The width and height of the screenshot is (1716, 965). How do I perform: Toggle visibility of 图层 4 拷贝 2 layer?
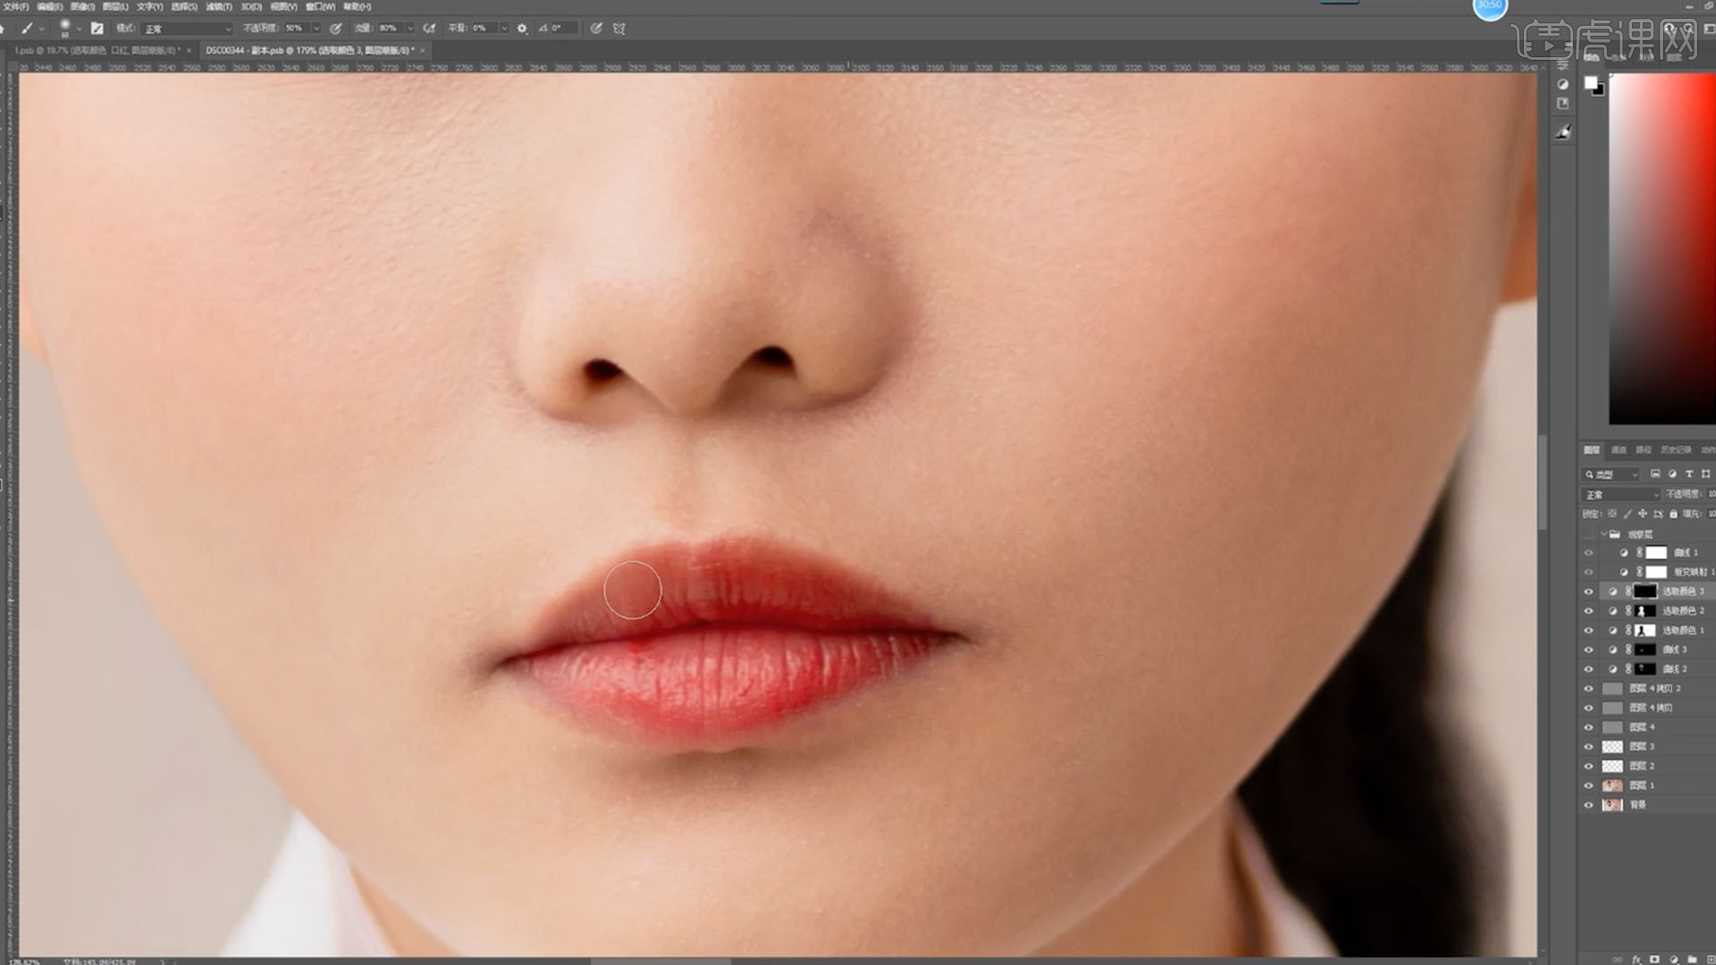(1588, 689)
